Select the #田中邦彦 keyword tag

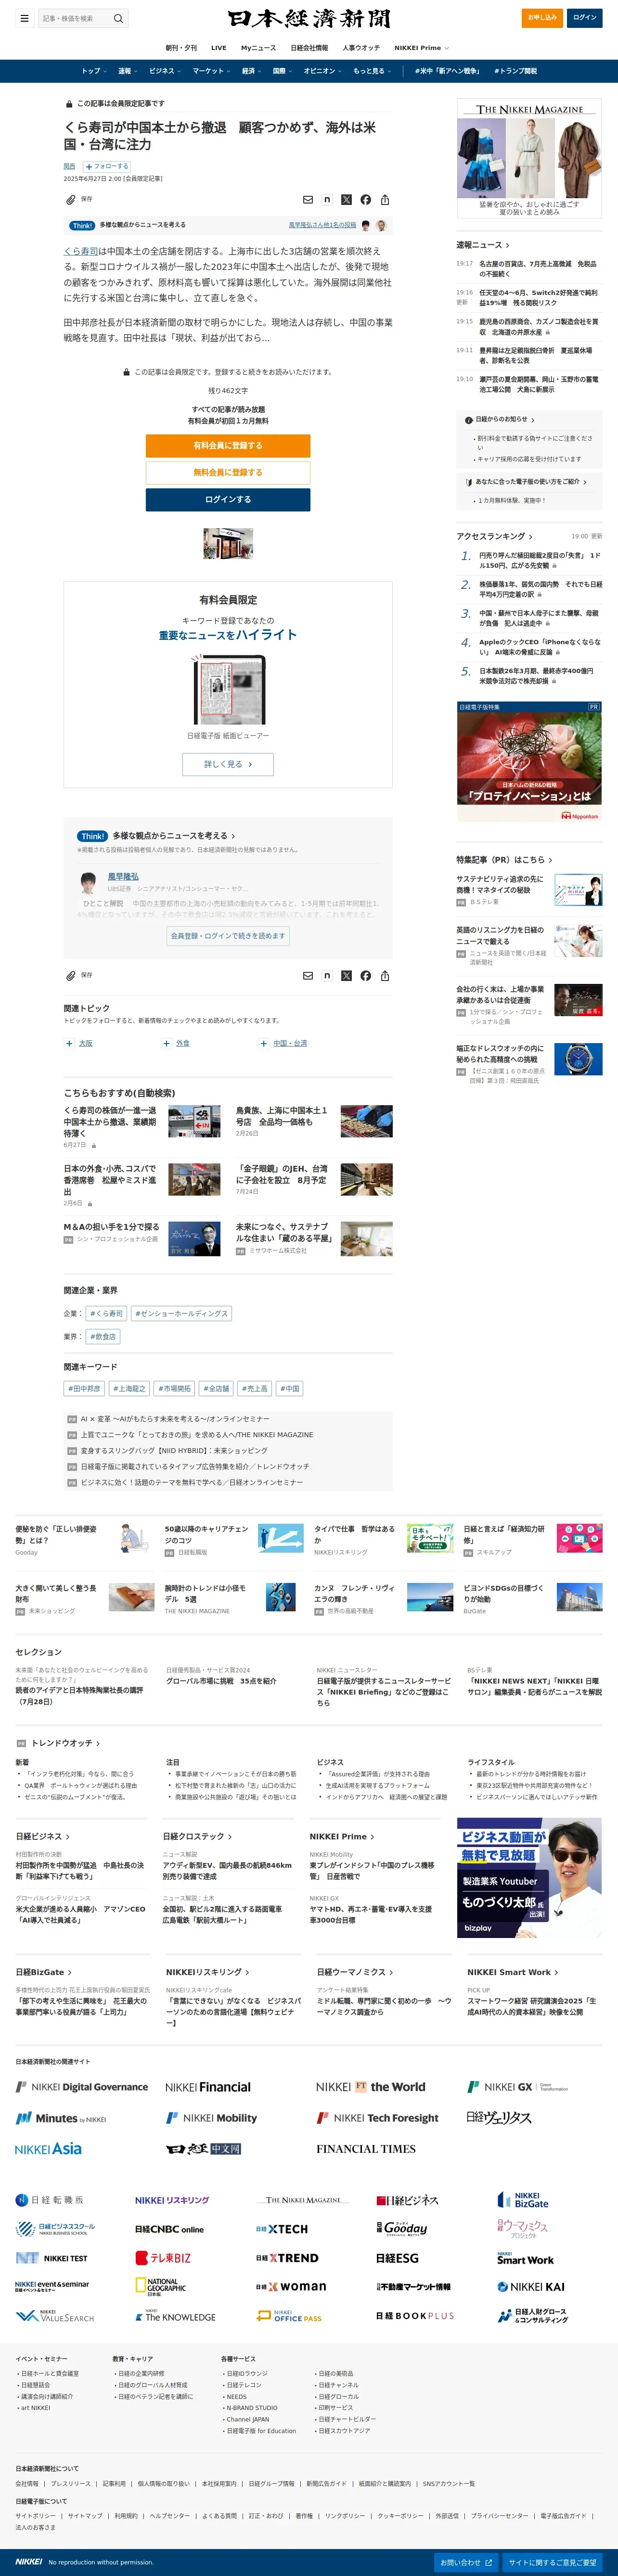[x=84, y=1388]
